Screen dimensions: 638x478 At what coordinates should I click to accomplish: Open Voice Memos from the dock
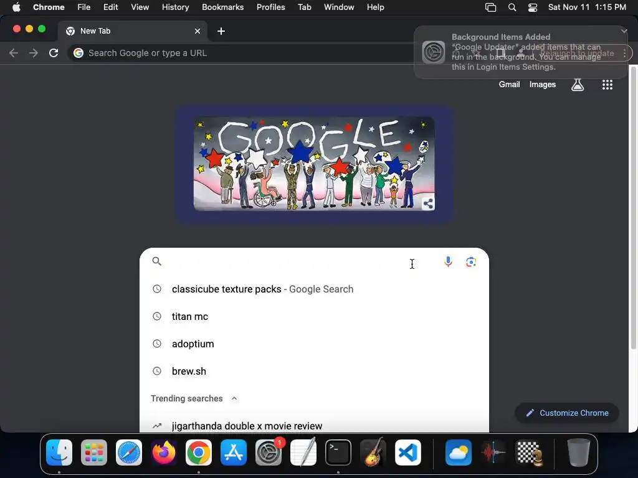click(x=493, y=452)
